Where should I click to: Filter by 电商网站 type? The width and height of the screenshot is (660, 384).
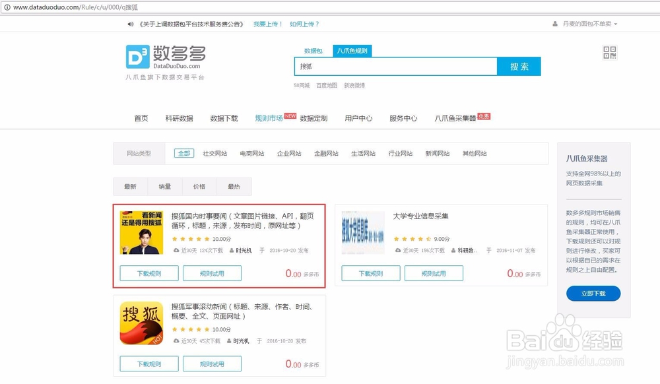[251, 154]
